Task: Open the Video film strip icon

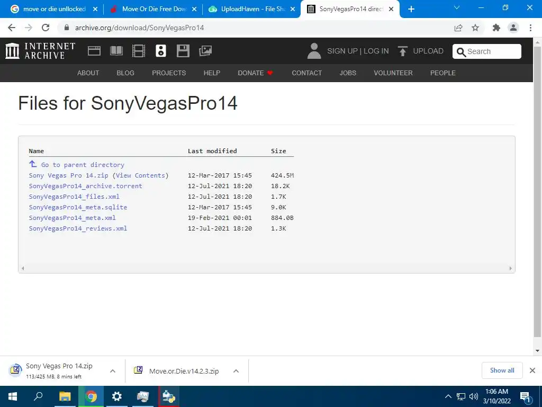Action: (x=139, y=51)
